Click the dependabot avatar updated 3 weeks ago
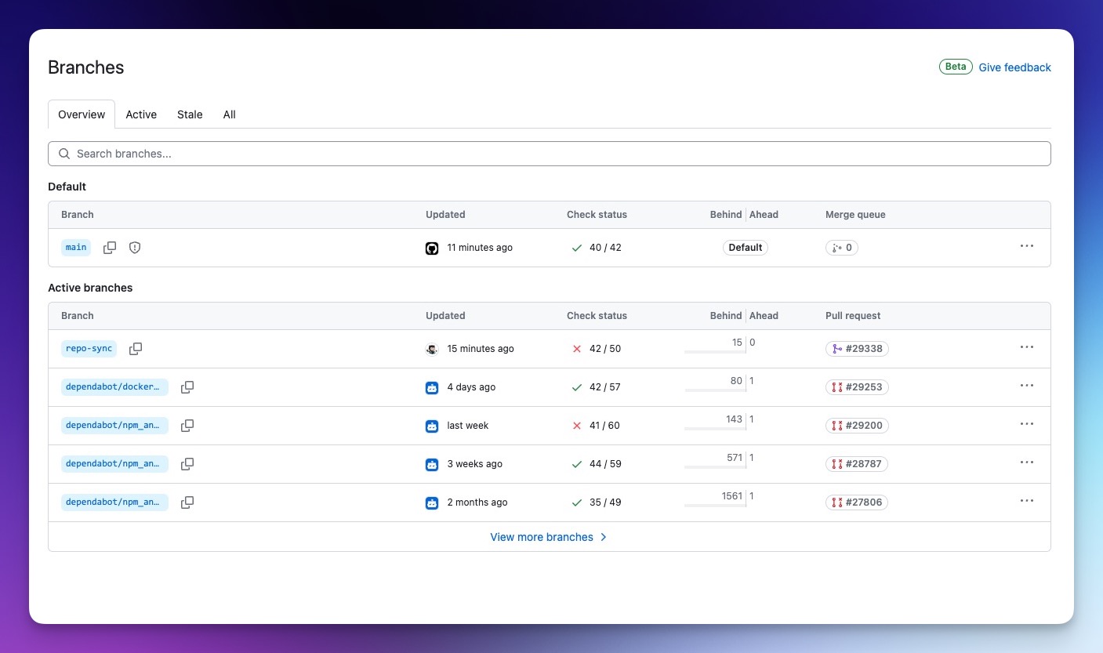Viewport: 1103px width, 653px height. click(x=432, y=464)
